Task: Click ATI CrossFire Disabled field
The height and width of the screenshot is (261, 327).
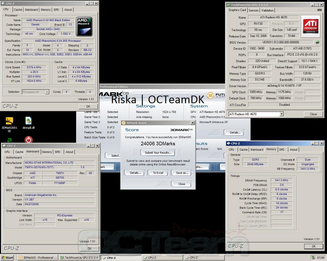Action: [x=284, y=105]
